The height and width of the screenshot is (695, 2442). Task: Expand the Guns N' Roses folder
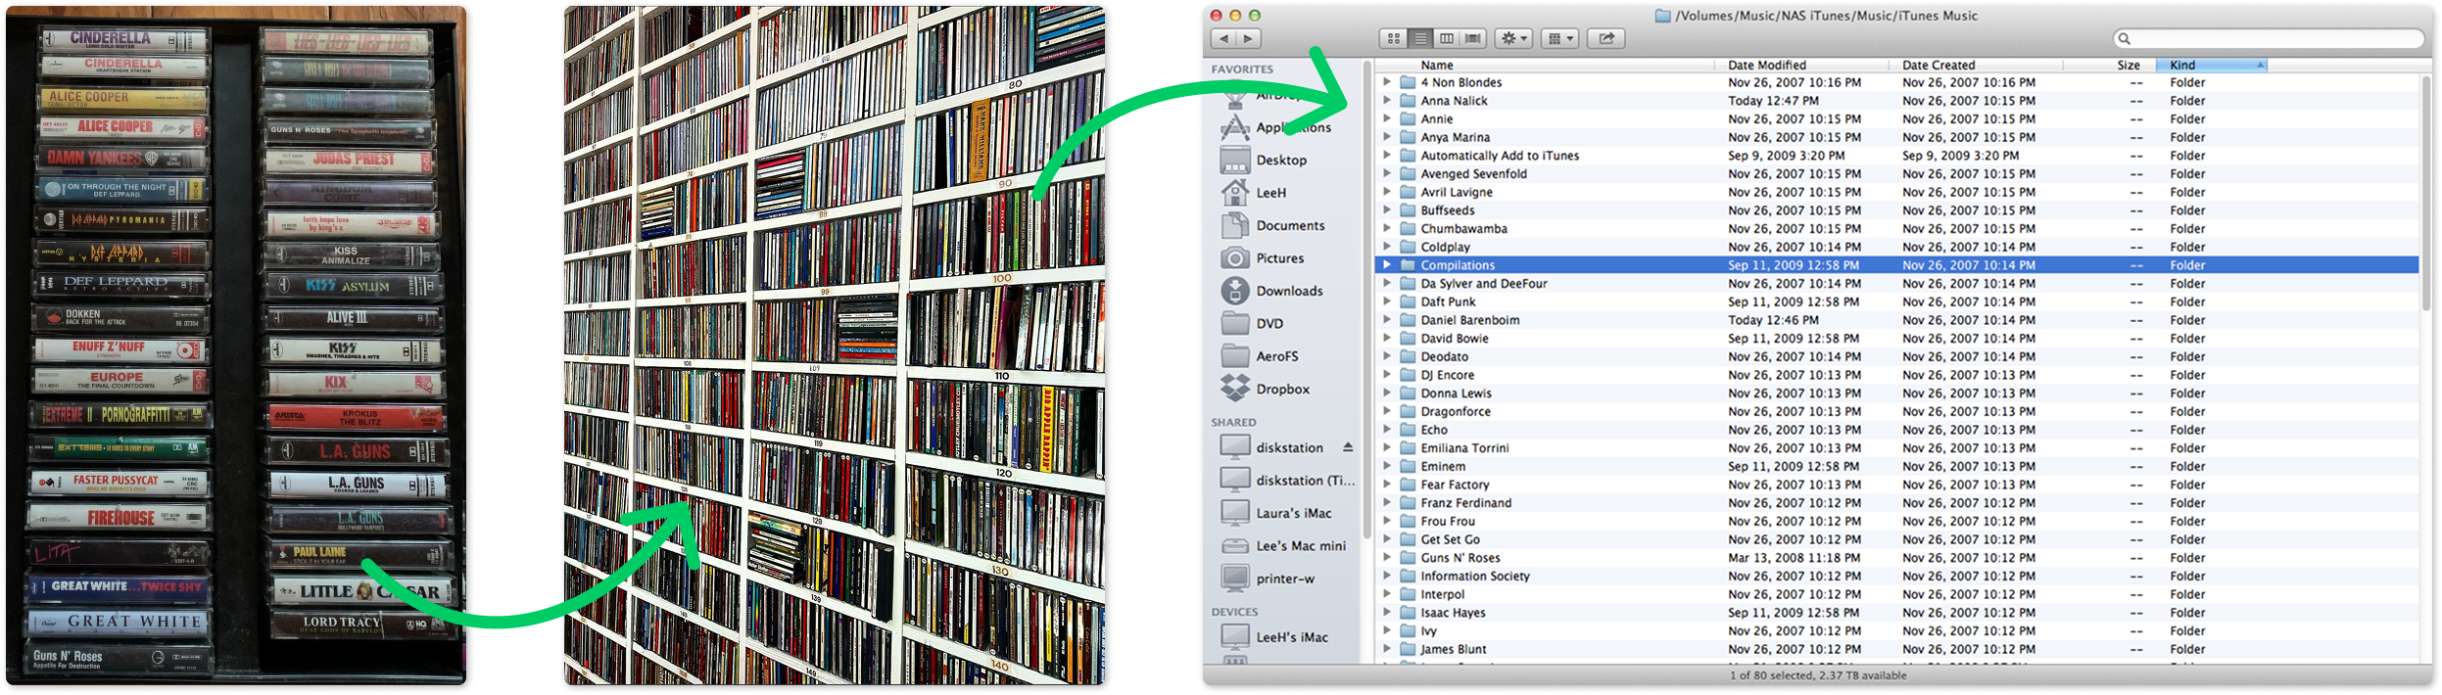coord(1387,558)
